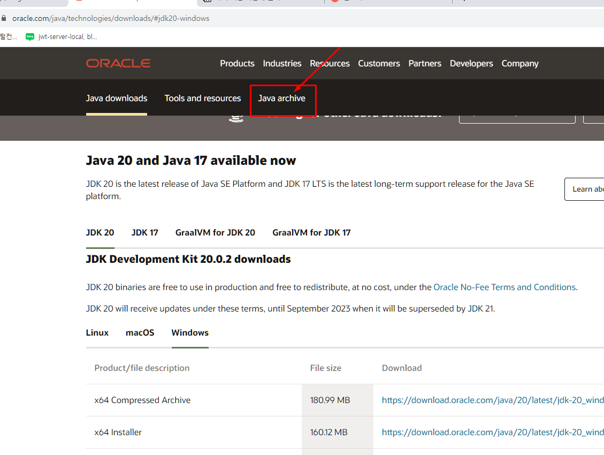Choose the macOS downloads tab
This screenshot has width=604, height=455.
[x=140, y=332]
